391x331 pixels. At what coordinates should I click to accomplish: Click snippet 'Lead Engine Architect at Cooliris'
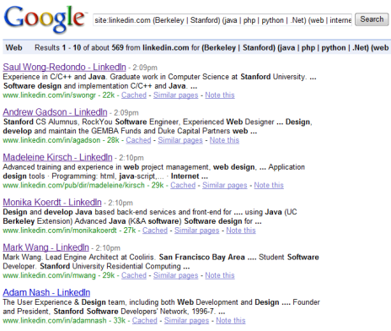tap(99, 257)
